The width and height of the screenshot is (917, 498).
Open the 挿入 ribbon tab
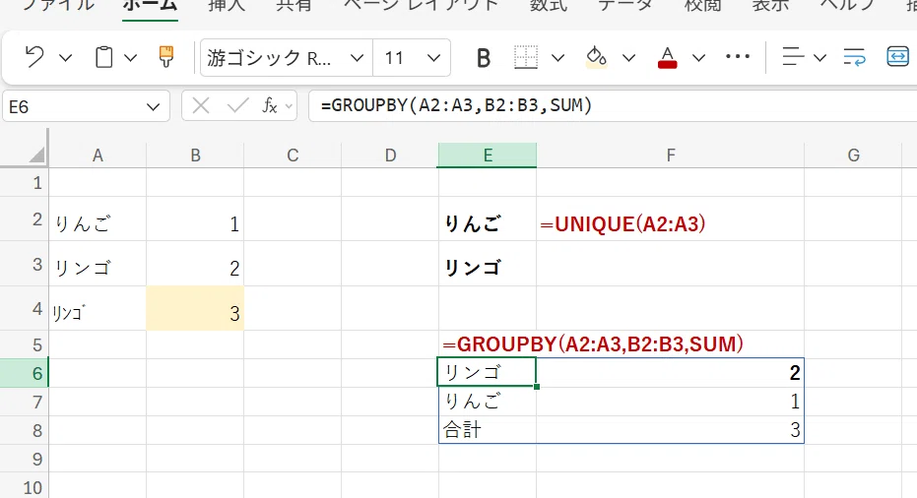click(x=227, y=6)
